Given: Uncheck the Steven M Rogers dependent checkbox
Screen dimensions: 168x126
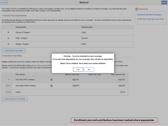Looking at the screenshot, I should click(x=8, y=32).
